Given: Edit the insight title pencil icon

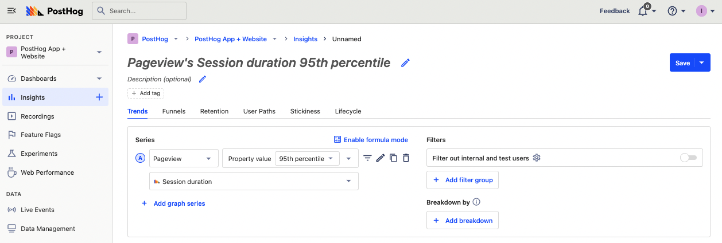Looking at the screenshot, I should [x=405, y=63].
